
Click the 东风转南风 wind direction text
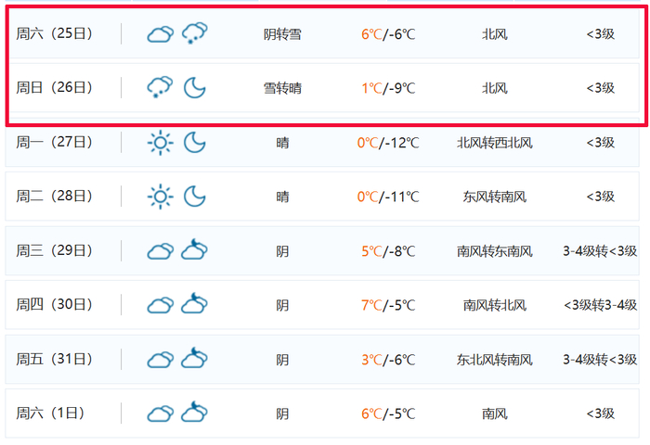tap(494, 197)
